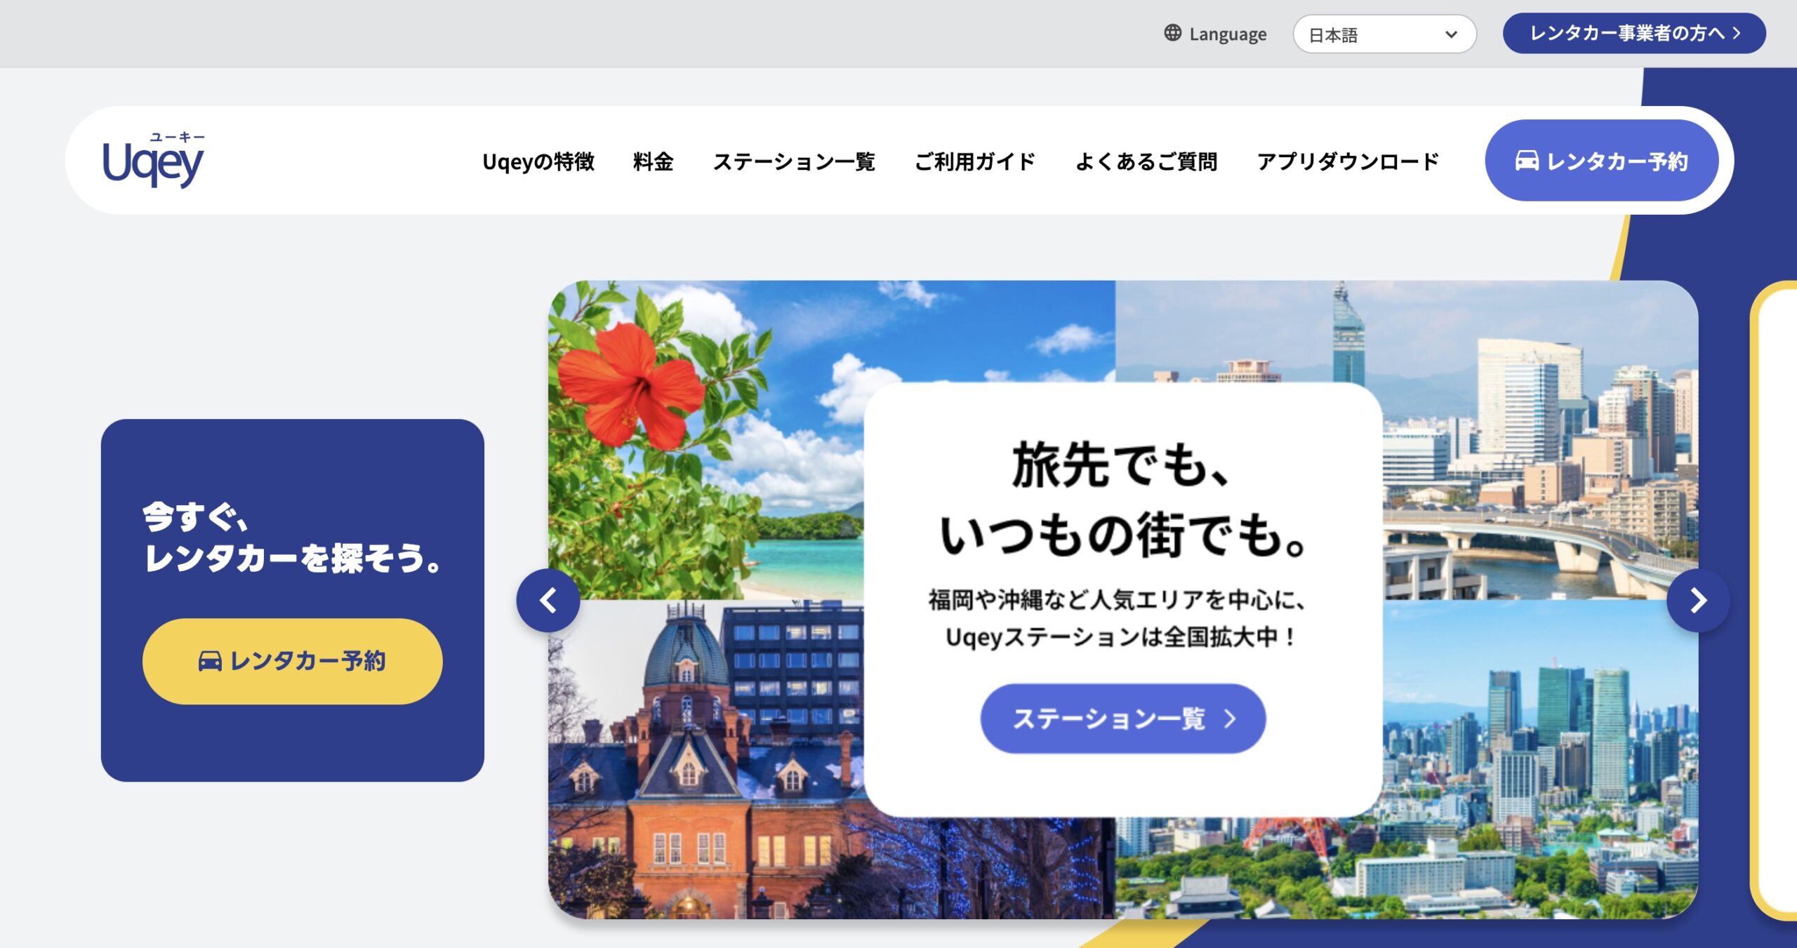Navigate to よくあるご質問

(x=1146, y=161)
